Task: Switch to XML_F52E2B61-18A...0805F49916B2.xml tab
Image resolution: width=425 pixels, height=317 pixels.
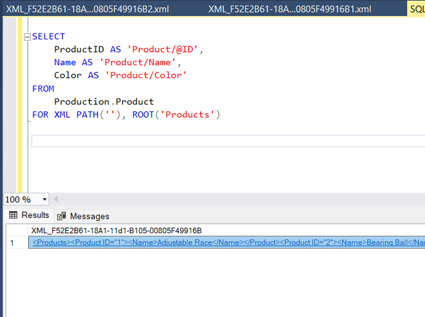Action: coord(88,8)
